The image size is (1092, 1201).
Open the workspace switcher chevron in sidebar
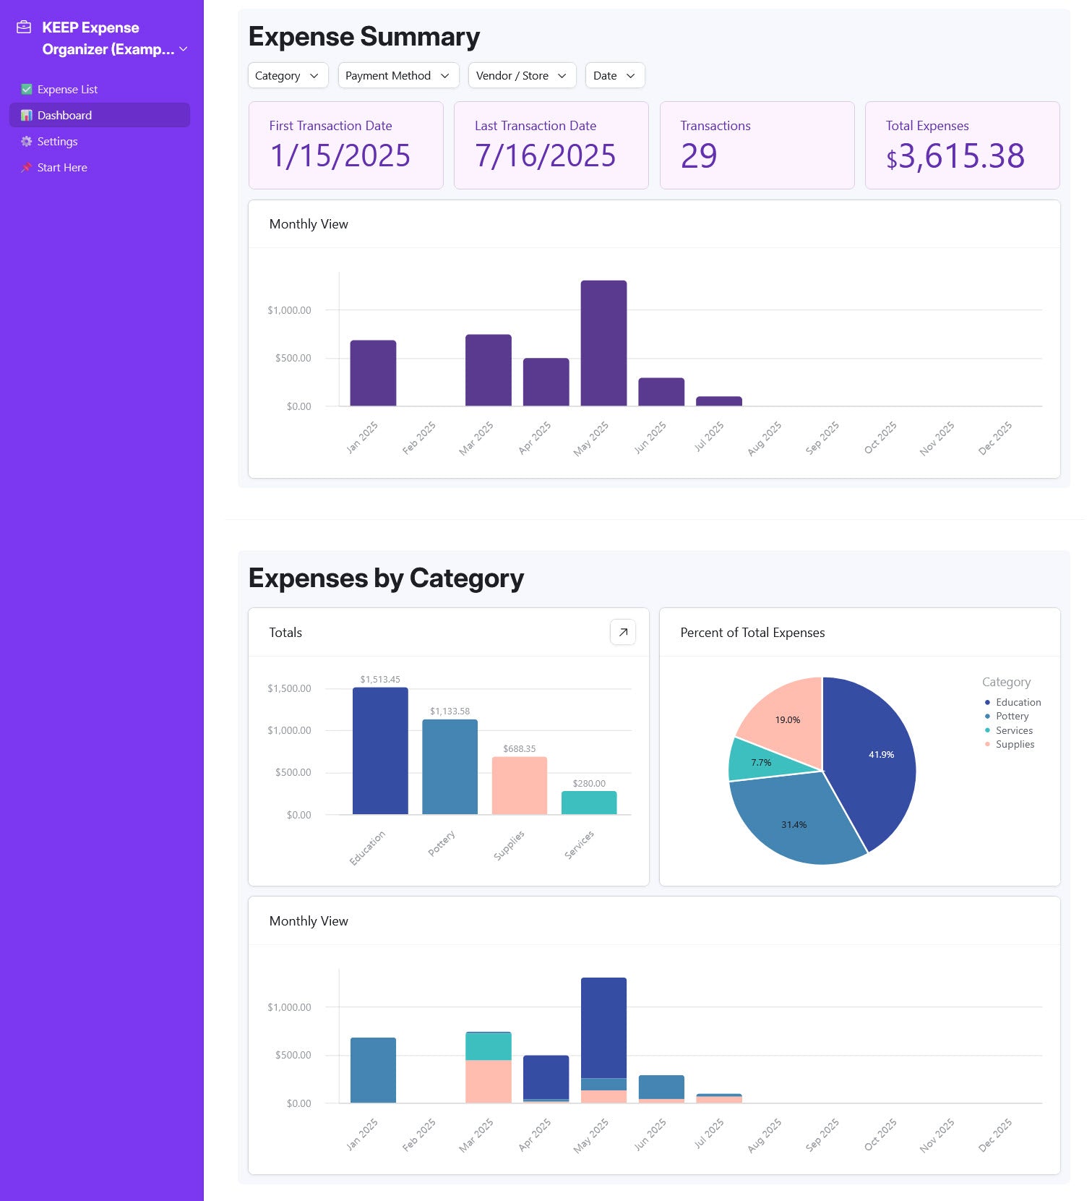click(184, 49)
